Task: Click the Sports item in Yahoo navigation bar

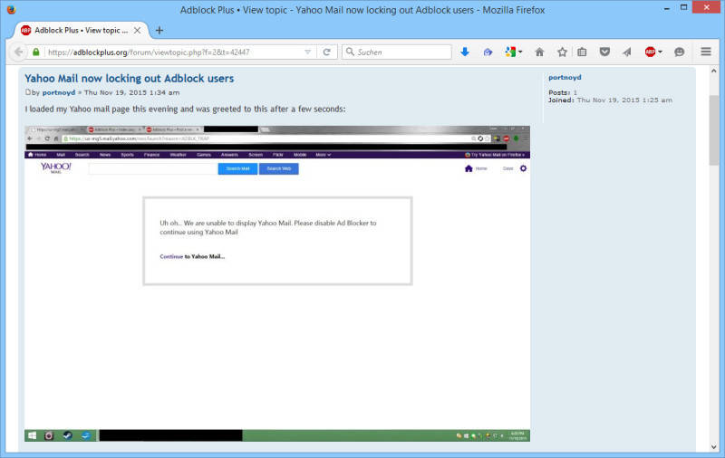Action: click(x=127, y=155)
